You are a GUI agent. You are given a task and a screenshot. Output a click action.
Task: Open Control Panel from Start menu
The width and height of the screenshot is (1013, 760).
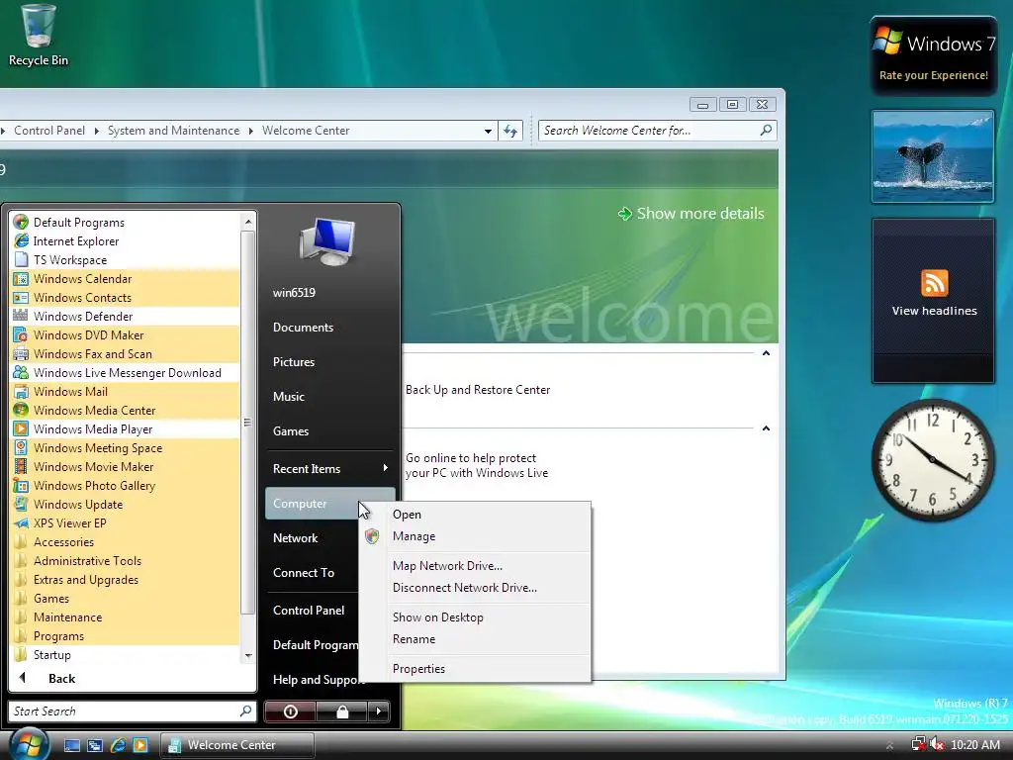click(309, 610)
